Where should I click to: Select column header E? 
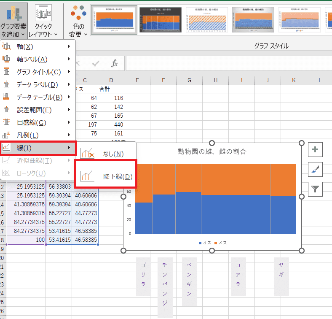click(x=137, y=80)
